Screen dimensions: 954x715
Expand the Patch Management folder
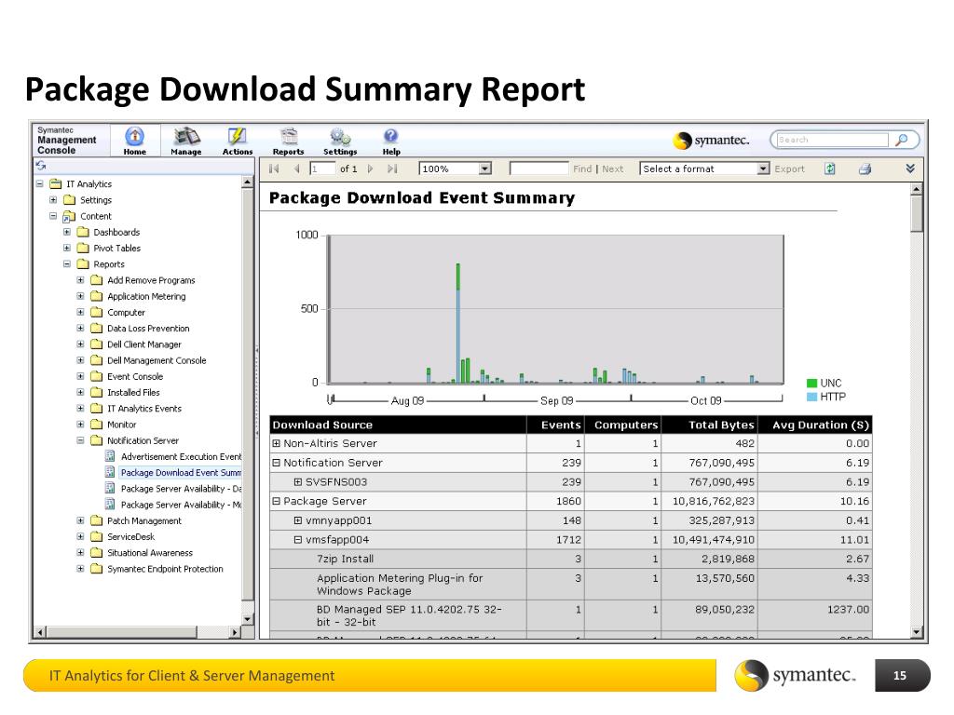(80, 520)
